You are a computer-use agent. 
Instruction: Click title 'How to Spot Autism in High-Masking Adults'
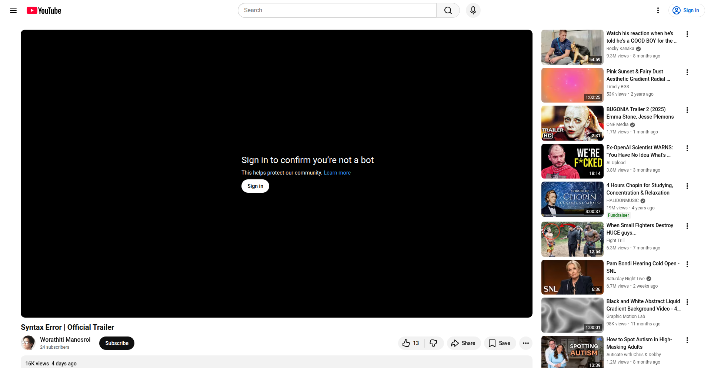click(639, 343)
